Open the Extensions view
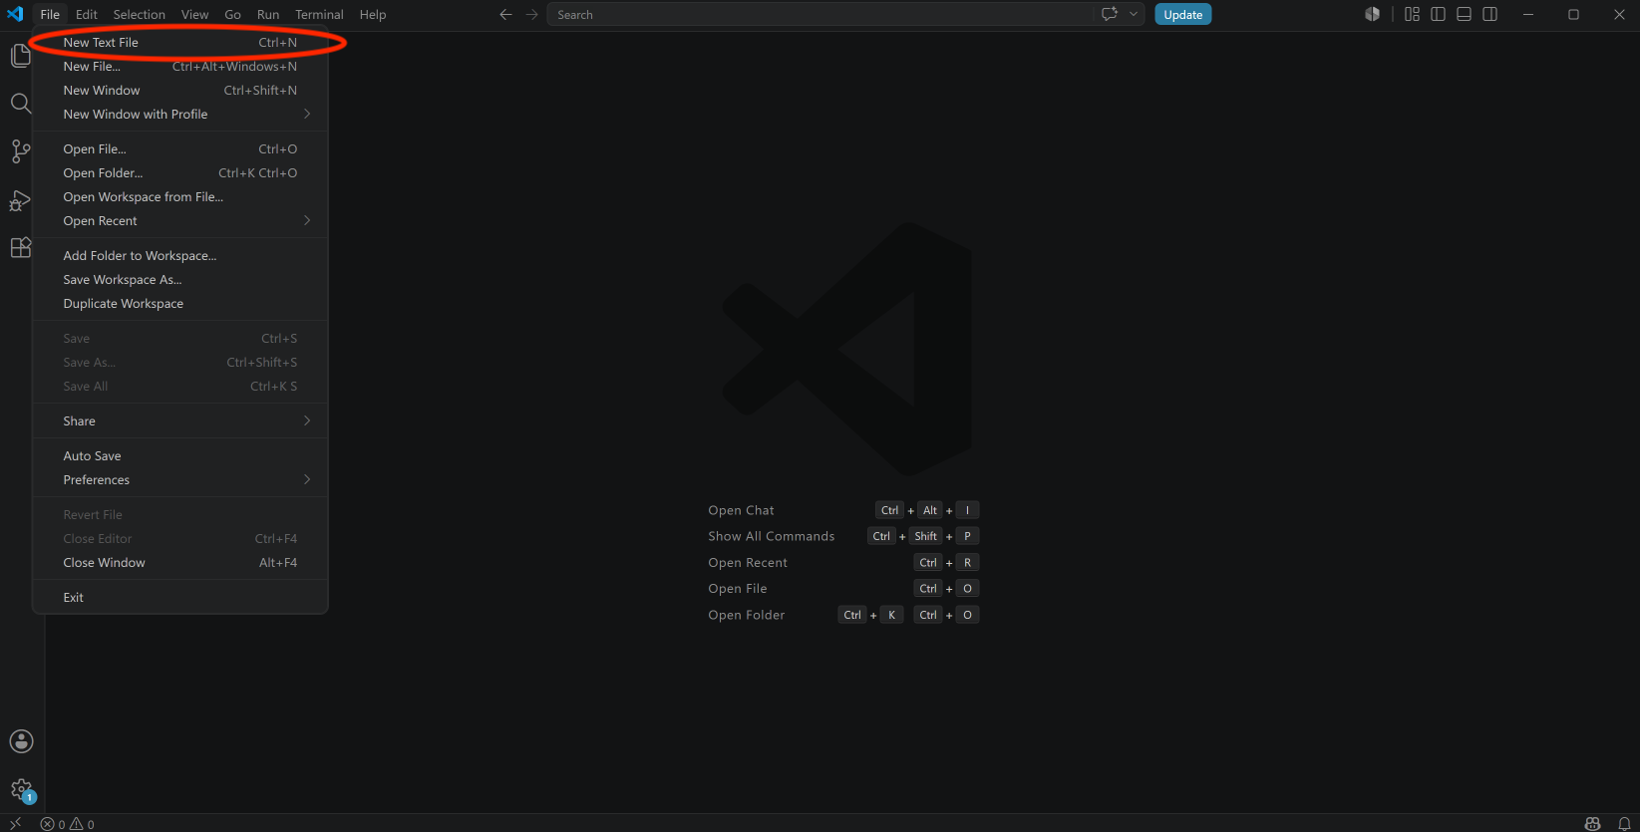The width and height of the screenshot is (1640, 832). coord(20,247)
